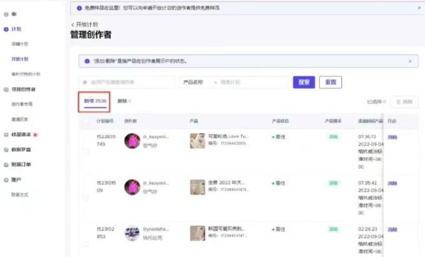The width and height of the screenshot is (425, 257).
Task: Click the 重置 reset button
Action: point(330,82)
